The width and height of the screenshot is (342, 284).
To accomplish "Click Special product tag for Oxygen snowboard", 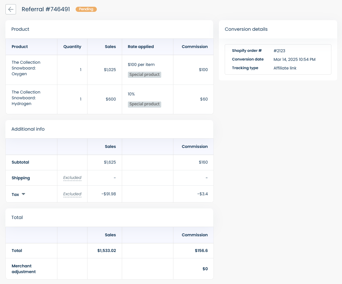I will [144, 75].
